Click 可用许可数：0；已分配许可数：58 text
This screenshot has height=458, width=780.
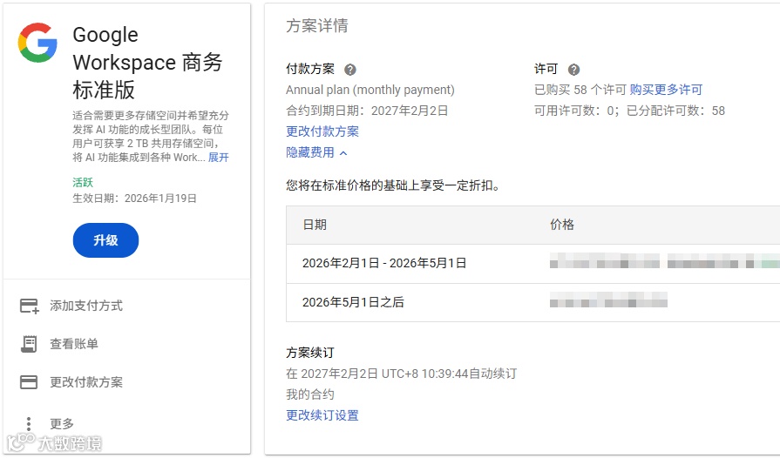click(x=629, y=111)
